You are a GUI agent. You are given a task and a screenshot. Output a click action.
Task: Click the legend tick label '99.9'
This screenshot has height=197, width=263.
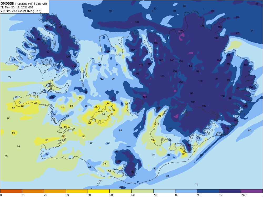[x=243, y=195]
